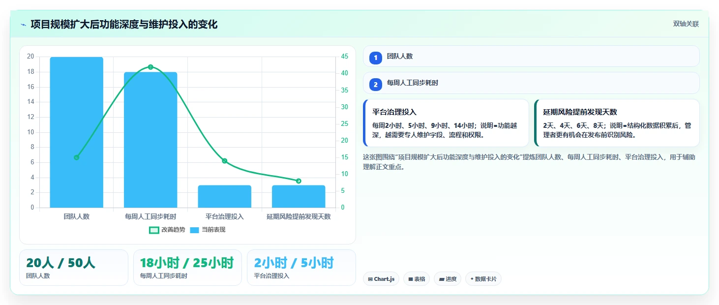Viewport: 719px width, 305px height.
Task: Click the 2小时 / 5小时 stat card
Action: tap(301, 268)
